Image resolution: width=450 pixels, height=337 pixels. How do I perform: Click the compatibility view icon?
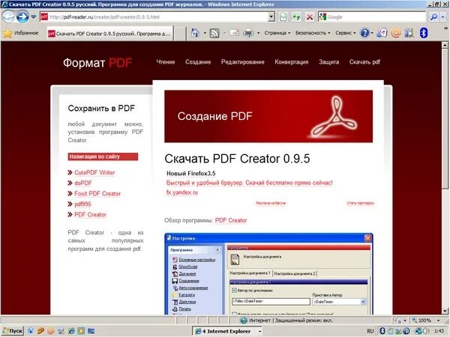click(x=283, y=17)
